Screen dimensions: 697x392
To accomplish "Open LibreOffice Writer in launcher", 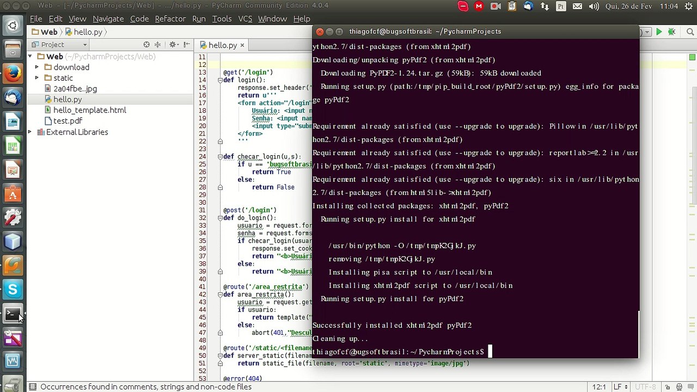I will pyautogui.click(x=13, y=121).
